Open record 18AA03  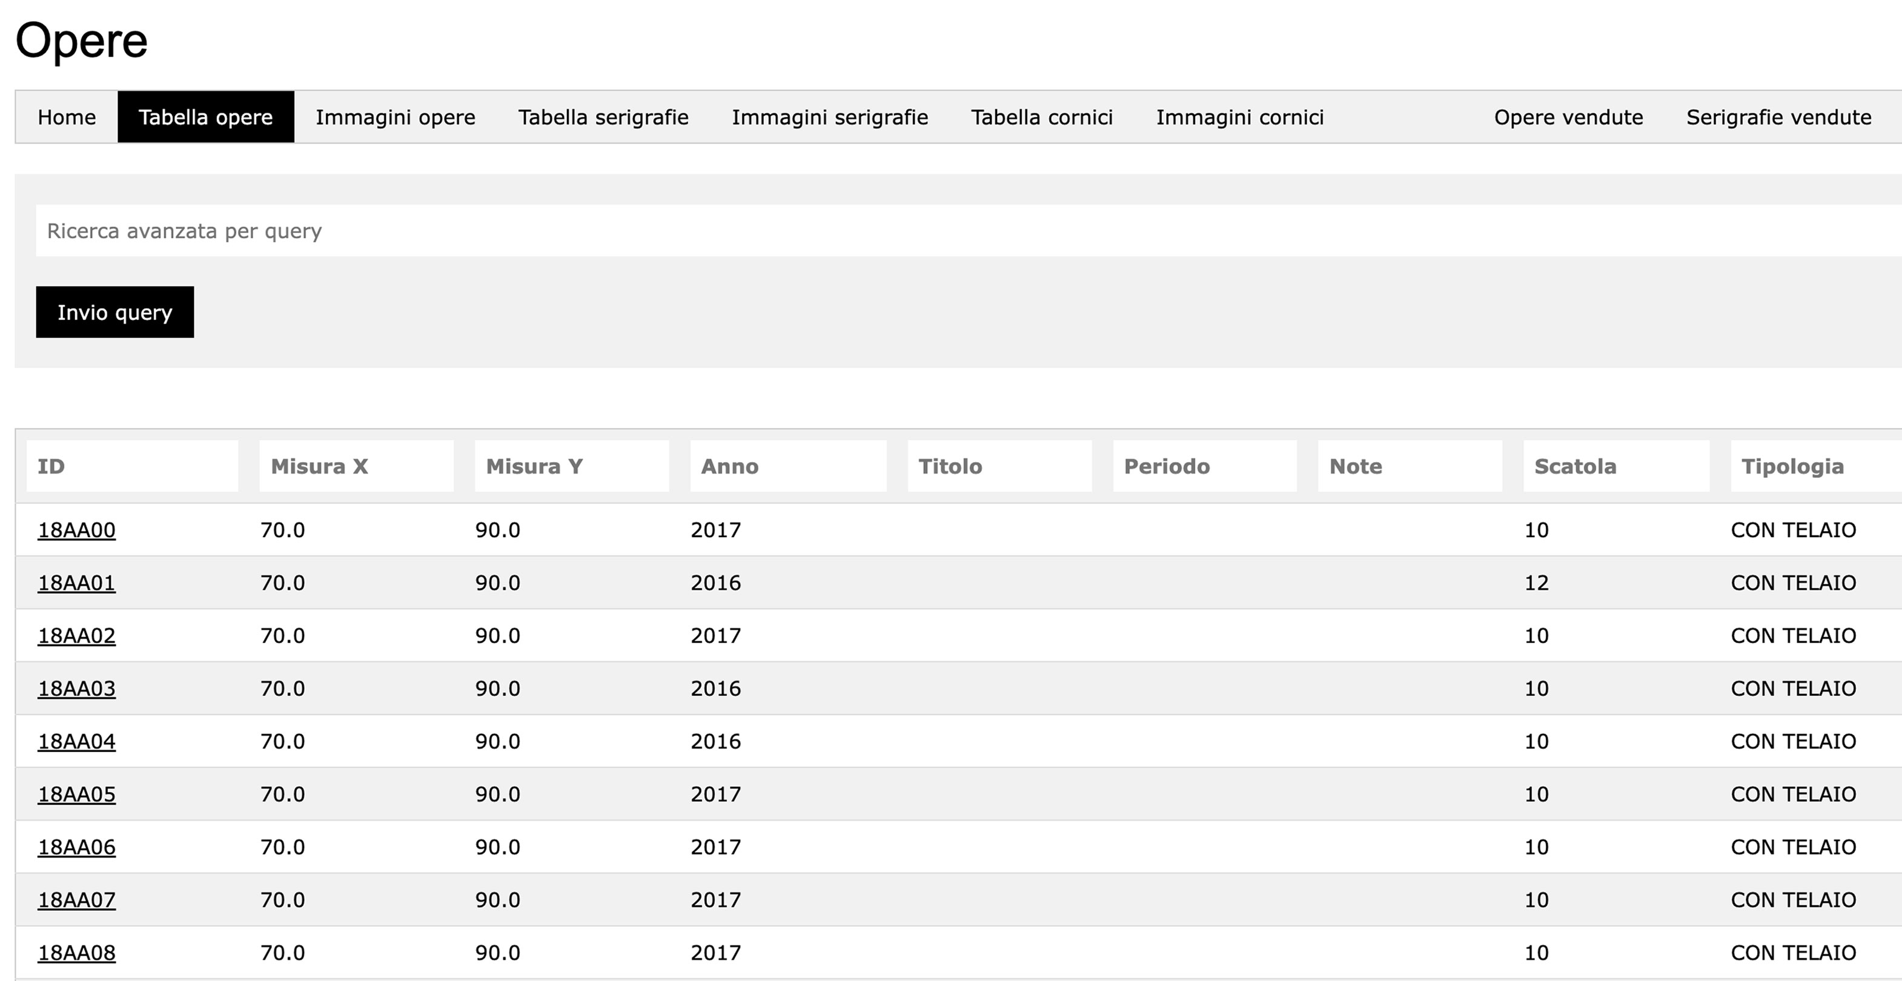point(77,689)
